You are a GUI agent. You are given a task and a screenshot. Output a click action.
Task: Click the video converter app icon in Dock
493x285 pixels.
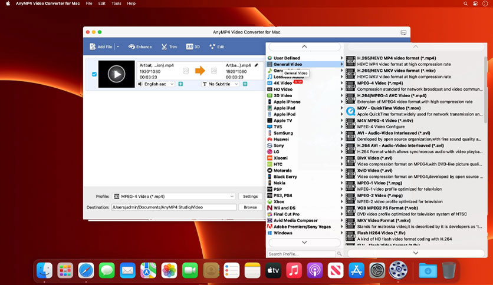(x=398, y=270)
